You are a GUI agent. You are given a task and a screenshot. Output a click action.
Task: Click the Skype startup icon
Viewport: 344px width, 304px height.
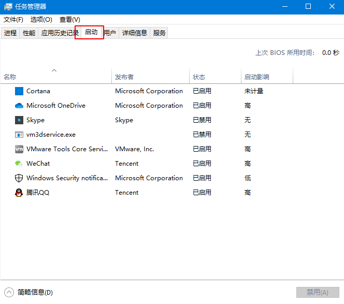click(x=19, y=120)
